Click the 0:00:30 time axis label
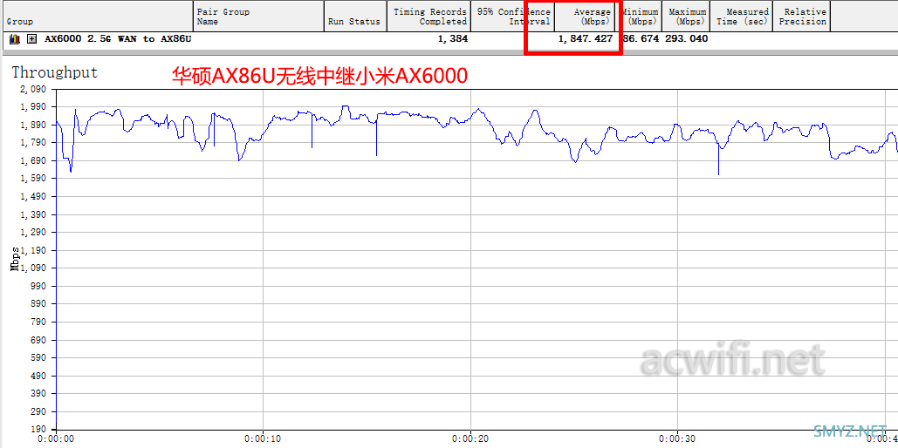Image resolution: width=898 pixels, height=448 pixels. coord(677,439)
